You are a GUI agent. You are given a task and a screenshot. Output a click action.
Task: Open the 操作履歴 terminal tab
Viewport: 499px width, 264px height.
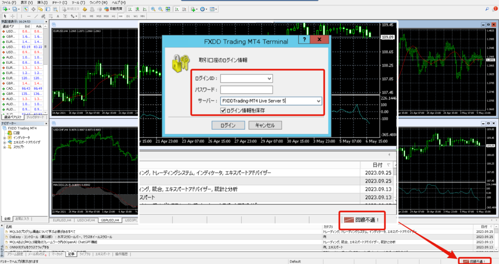121,254
